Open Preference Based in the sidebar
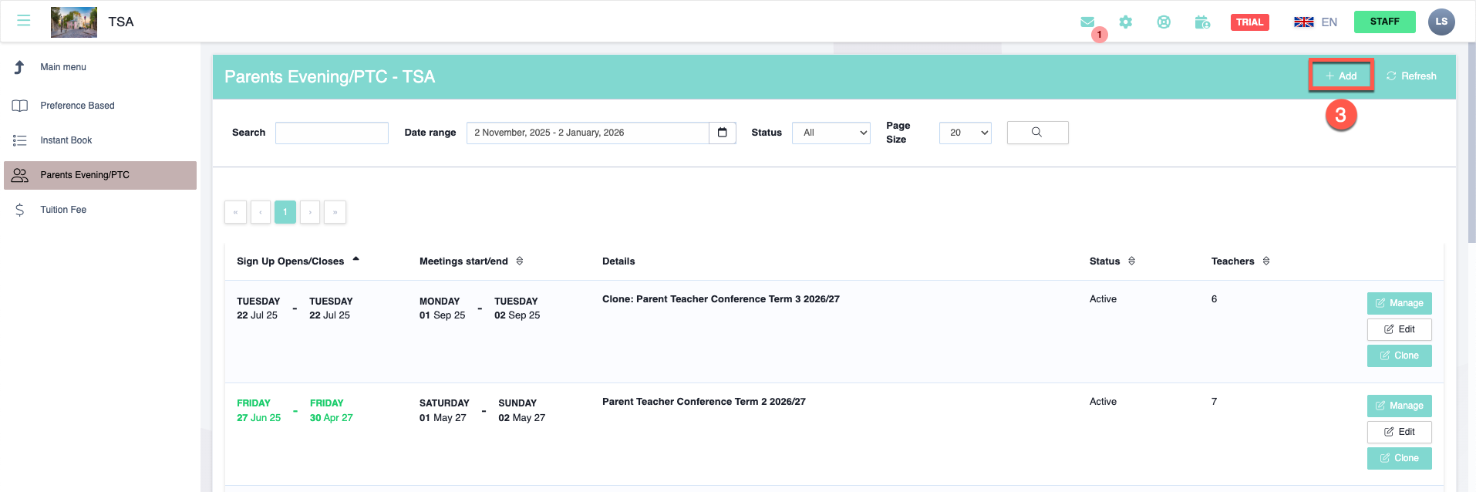 pyautogui.click(x=77, y=106)
